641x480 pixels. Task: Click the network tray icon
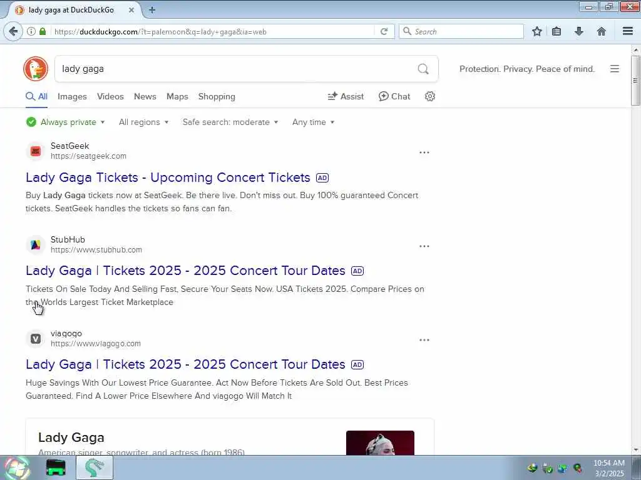563,468
